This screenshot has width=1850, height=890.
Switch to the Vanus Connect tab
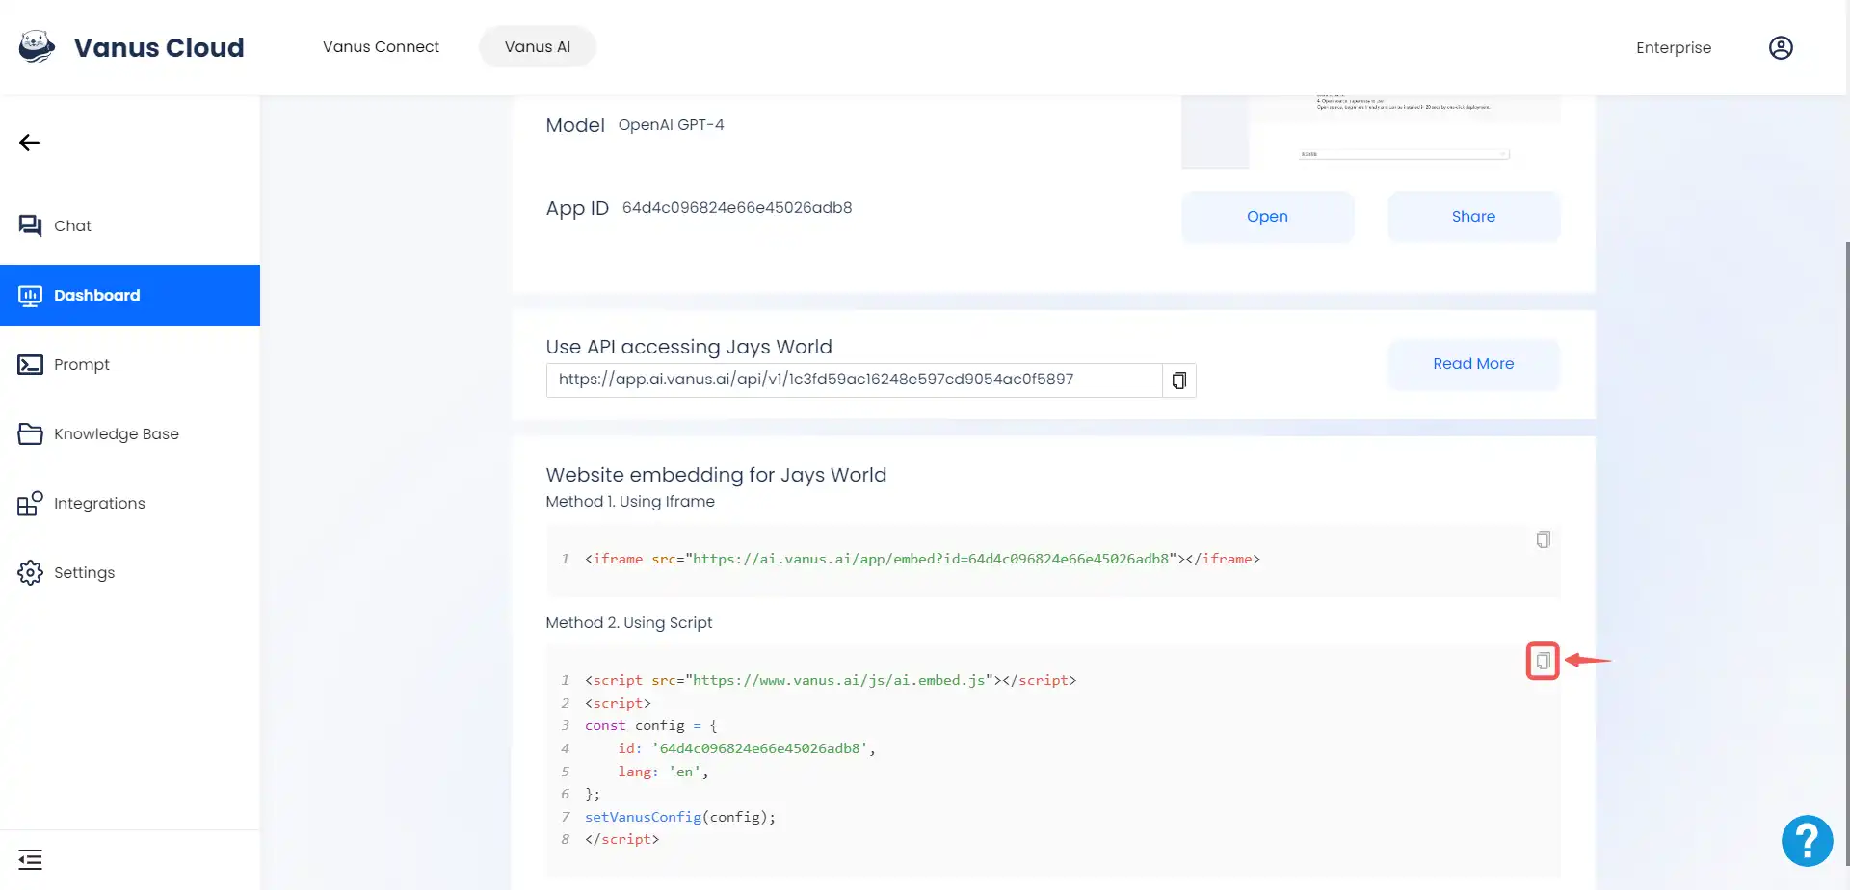pos(381,47)
